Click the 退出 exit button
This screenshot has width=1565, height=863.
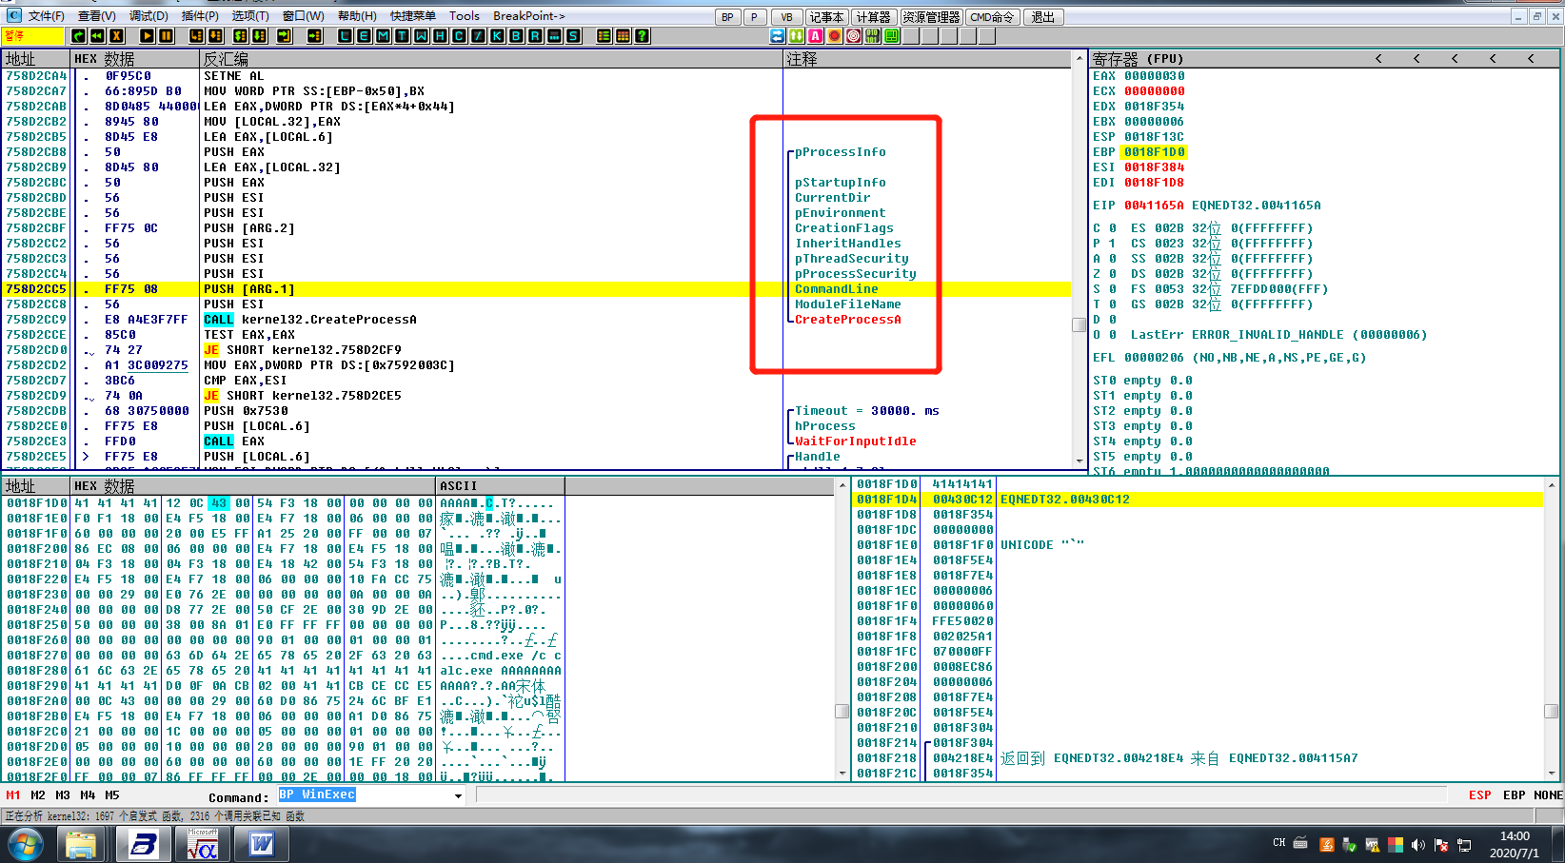point(1043,17)
